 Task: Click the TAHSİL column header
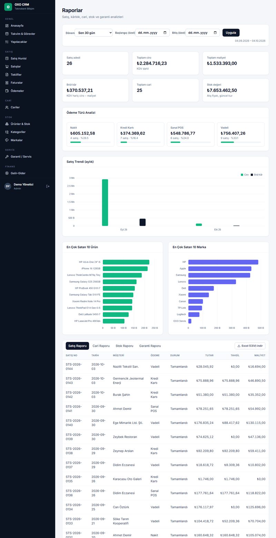click(x=235, y=355)
